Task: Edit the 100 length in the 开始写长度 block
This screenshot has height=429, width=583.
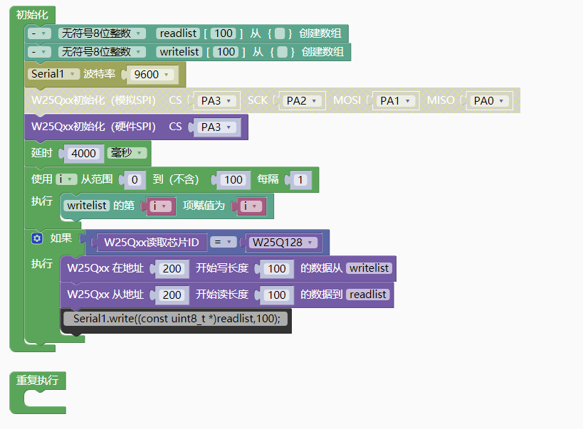Action: point(277,269)
